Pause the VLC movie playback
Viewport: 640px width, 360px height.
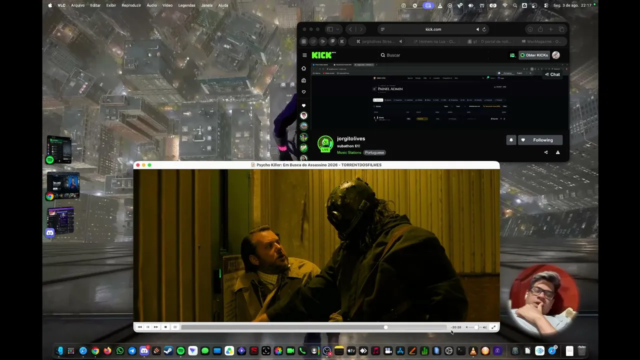coord(147,327)
